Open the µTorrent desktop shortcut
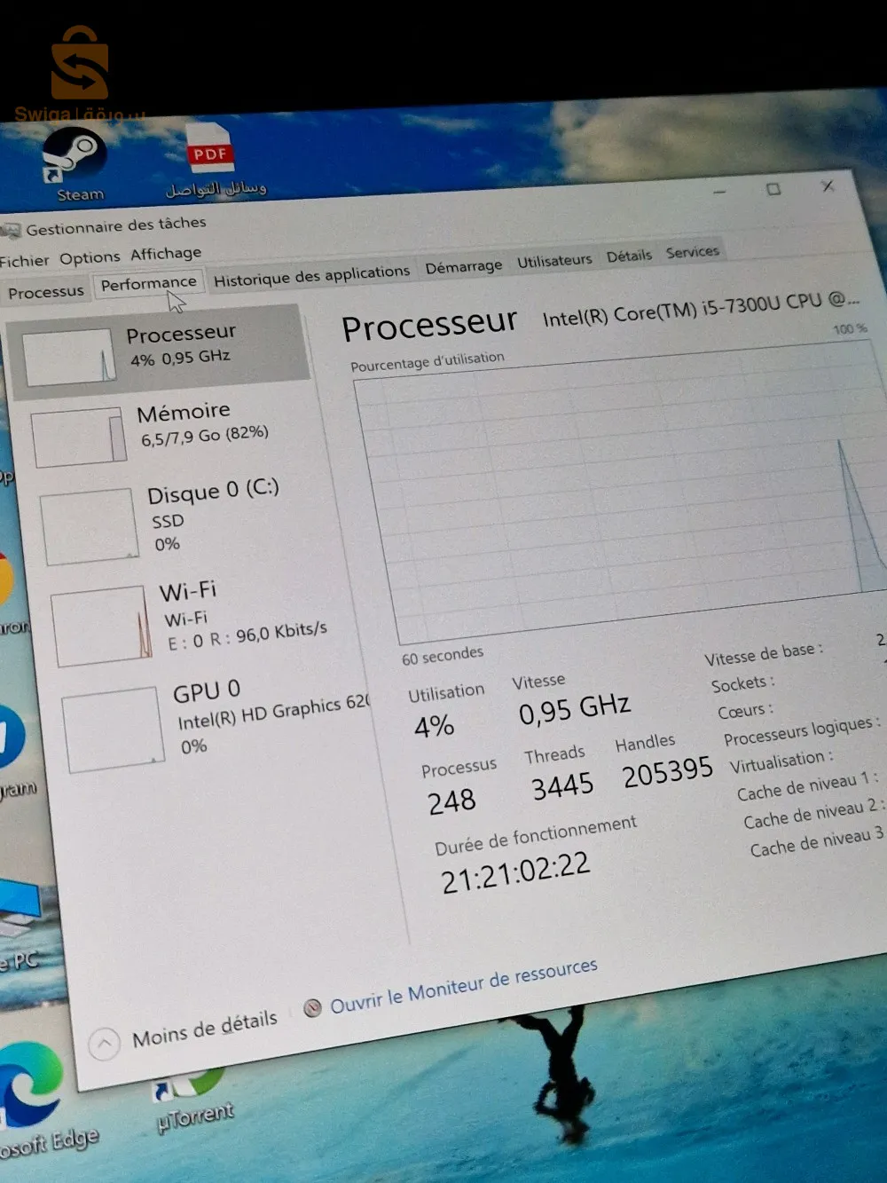This screenshot has height=1183, width=887. (x=196, y=1100)
